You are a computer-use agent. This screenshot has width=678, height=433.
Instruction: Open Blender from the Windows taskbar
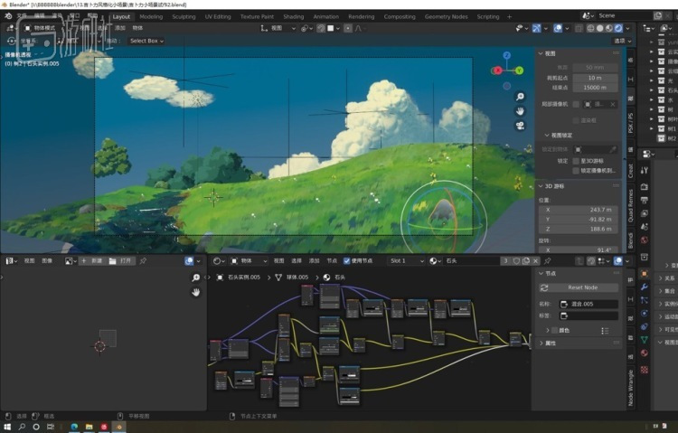tap(118, 427)
